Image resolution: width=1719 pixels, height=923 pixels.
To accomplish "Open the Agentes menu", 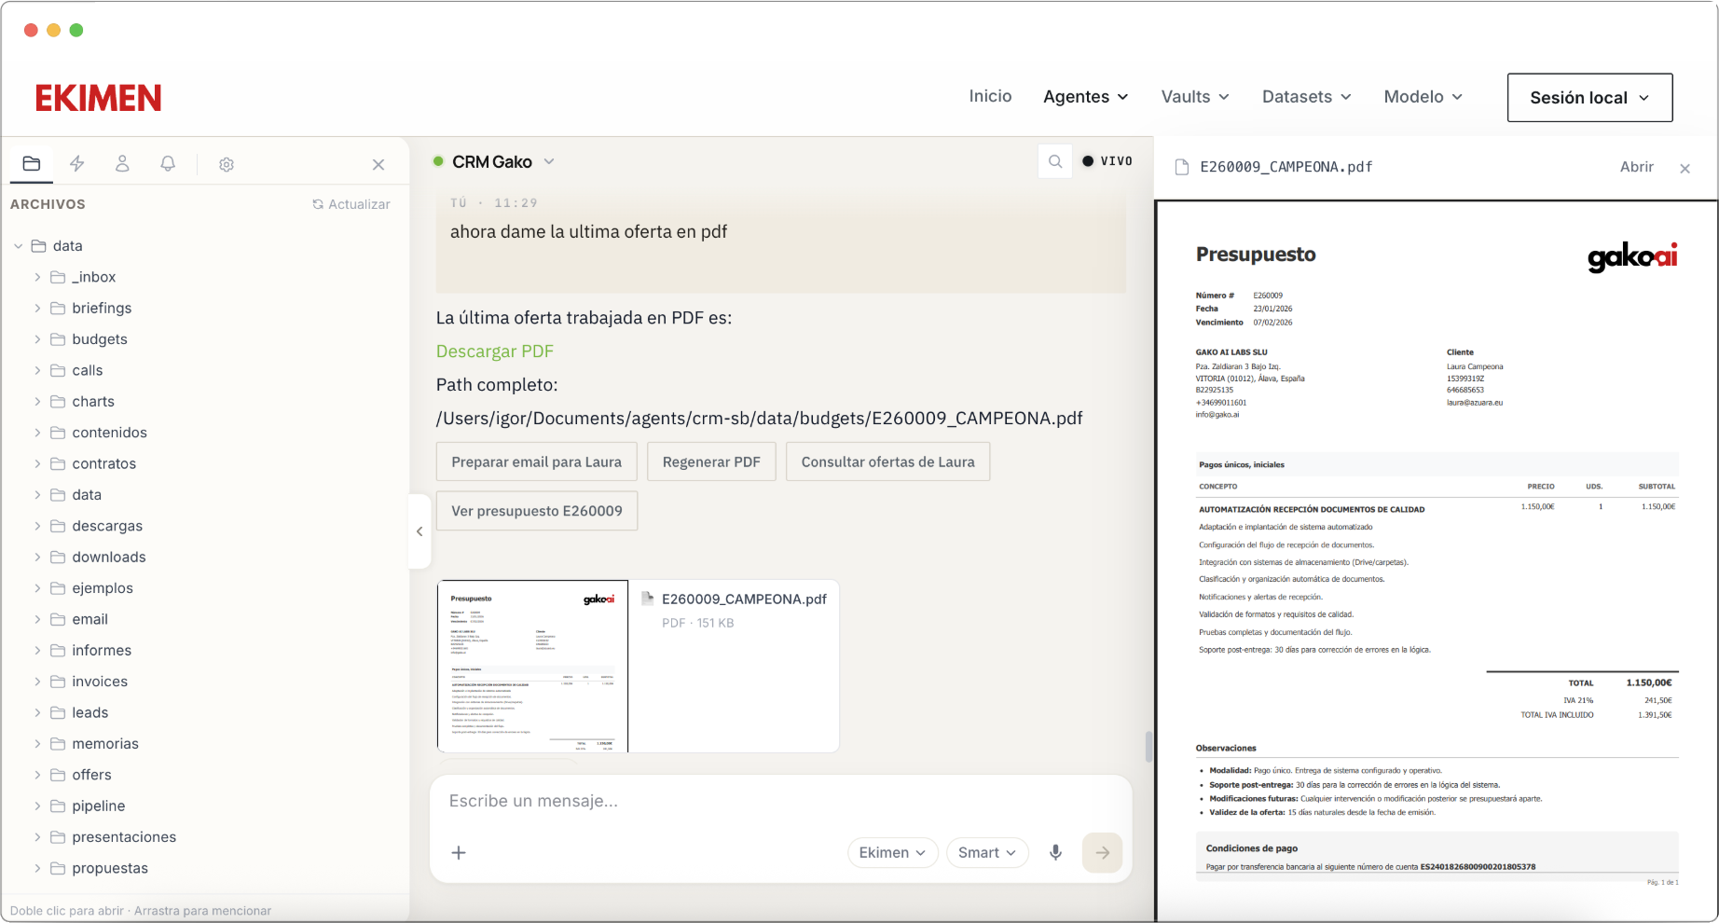I will point(1086,97).
